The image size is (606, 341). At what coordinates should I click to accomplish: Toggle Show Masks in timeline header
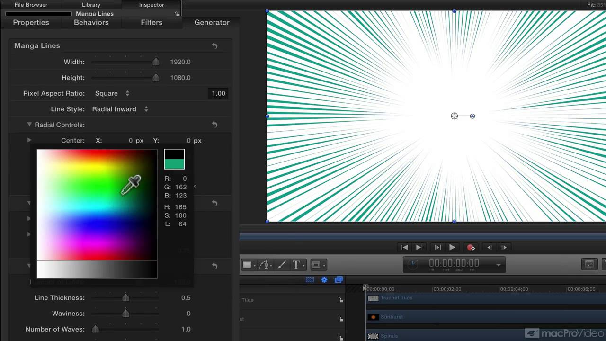(310, 279)
